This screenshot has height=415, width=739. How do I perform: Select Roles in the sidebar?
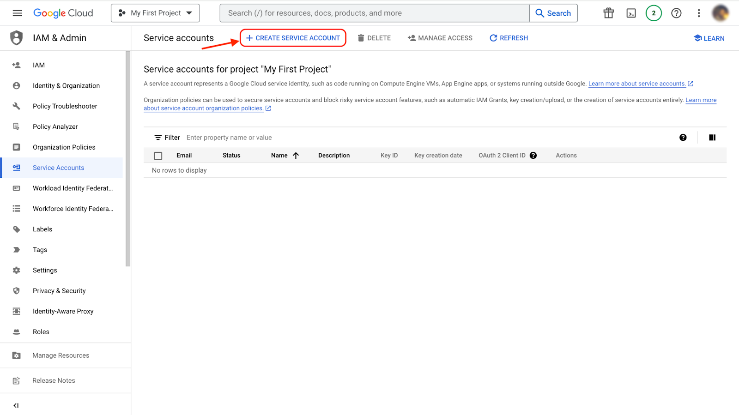coord(41,332)
